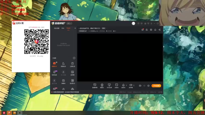Viewport: 205px width, 115px height.
Task: Open the orange 弹幕助手 danmaku assistant tool
Action: pos(54,64)
